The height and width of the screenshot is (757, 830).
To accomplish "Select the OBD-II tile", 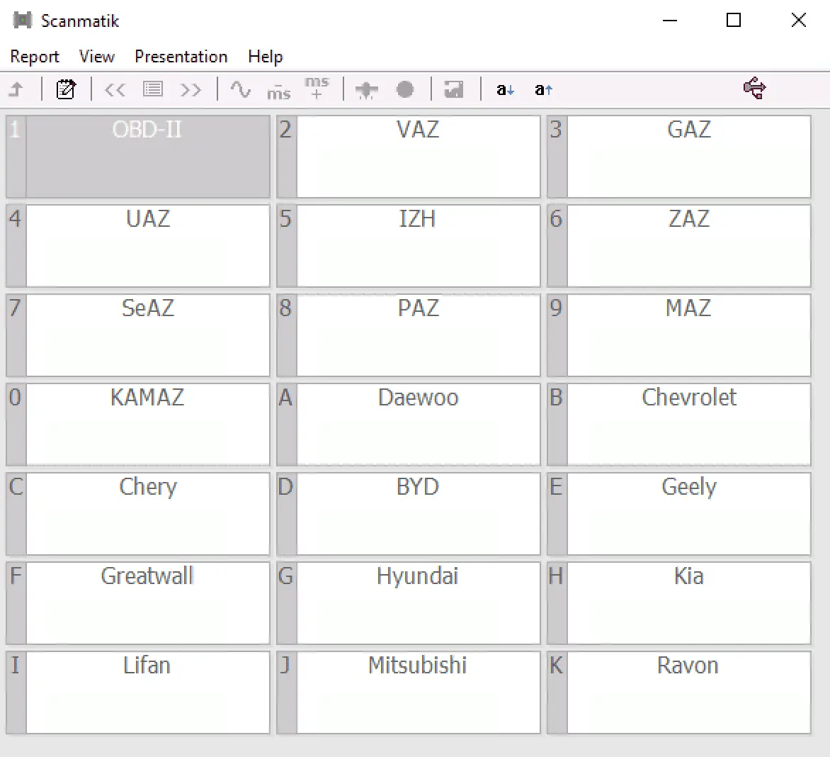I will click(x=147, y=157).
